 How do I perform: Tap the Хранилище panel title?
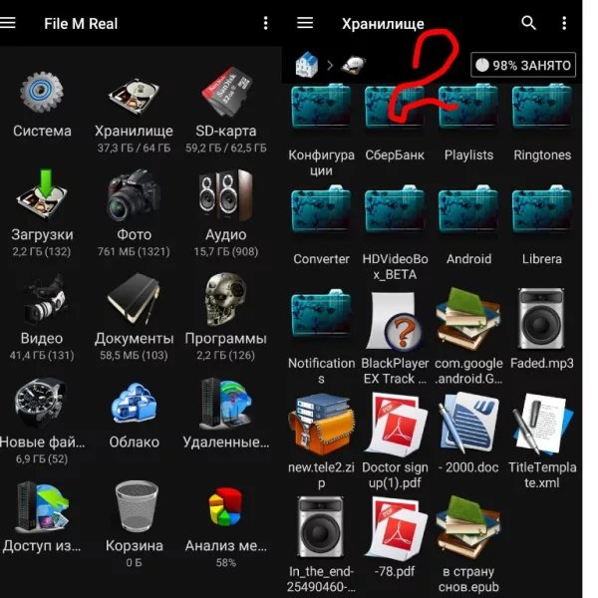pyautogui.click(x=383, y=24)
